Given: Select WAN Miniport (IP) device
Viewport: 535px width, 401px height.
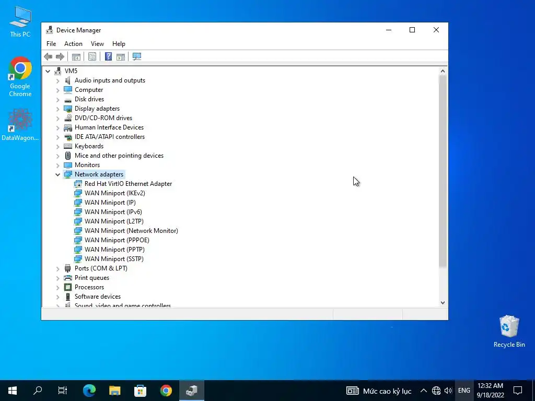Looking at the screenshot, I should coord(110,203).
